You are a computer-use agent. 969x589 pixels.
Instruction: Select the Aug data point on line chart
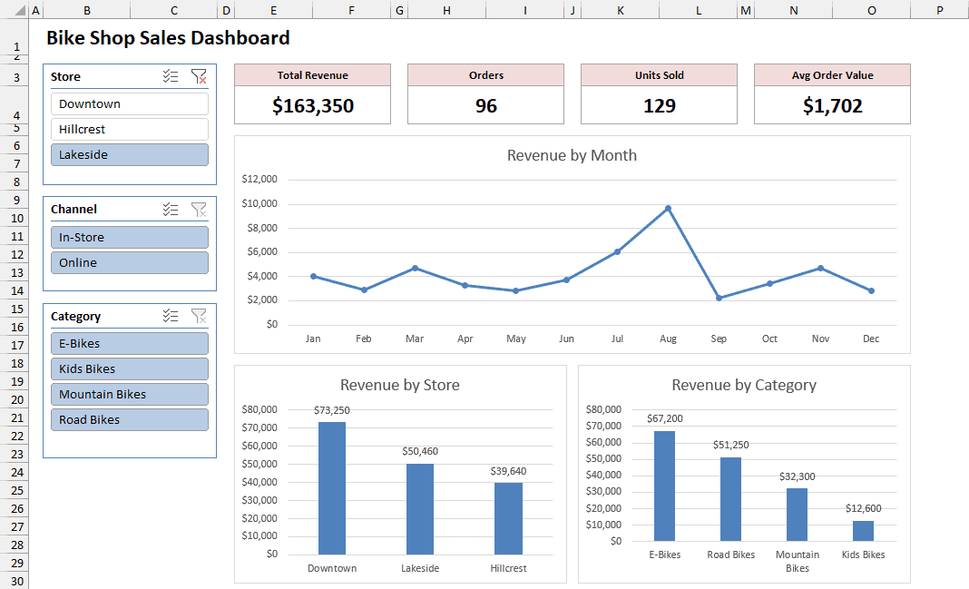(668, 208)
